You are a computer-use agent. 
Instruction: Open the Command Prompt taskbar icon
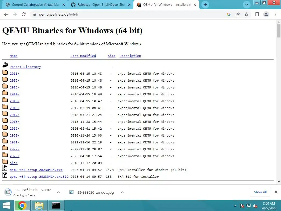(x=56, y=206)
